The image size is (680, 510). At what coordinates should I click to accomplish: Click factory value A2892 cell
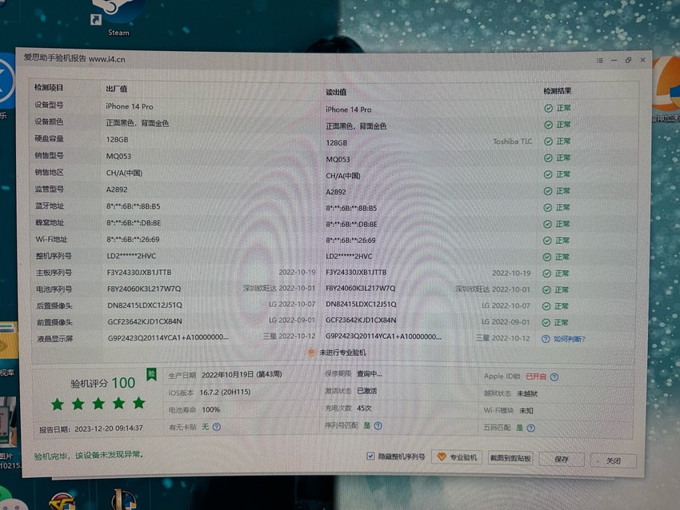pyautogui.click(x=117, y=189)
